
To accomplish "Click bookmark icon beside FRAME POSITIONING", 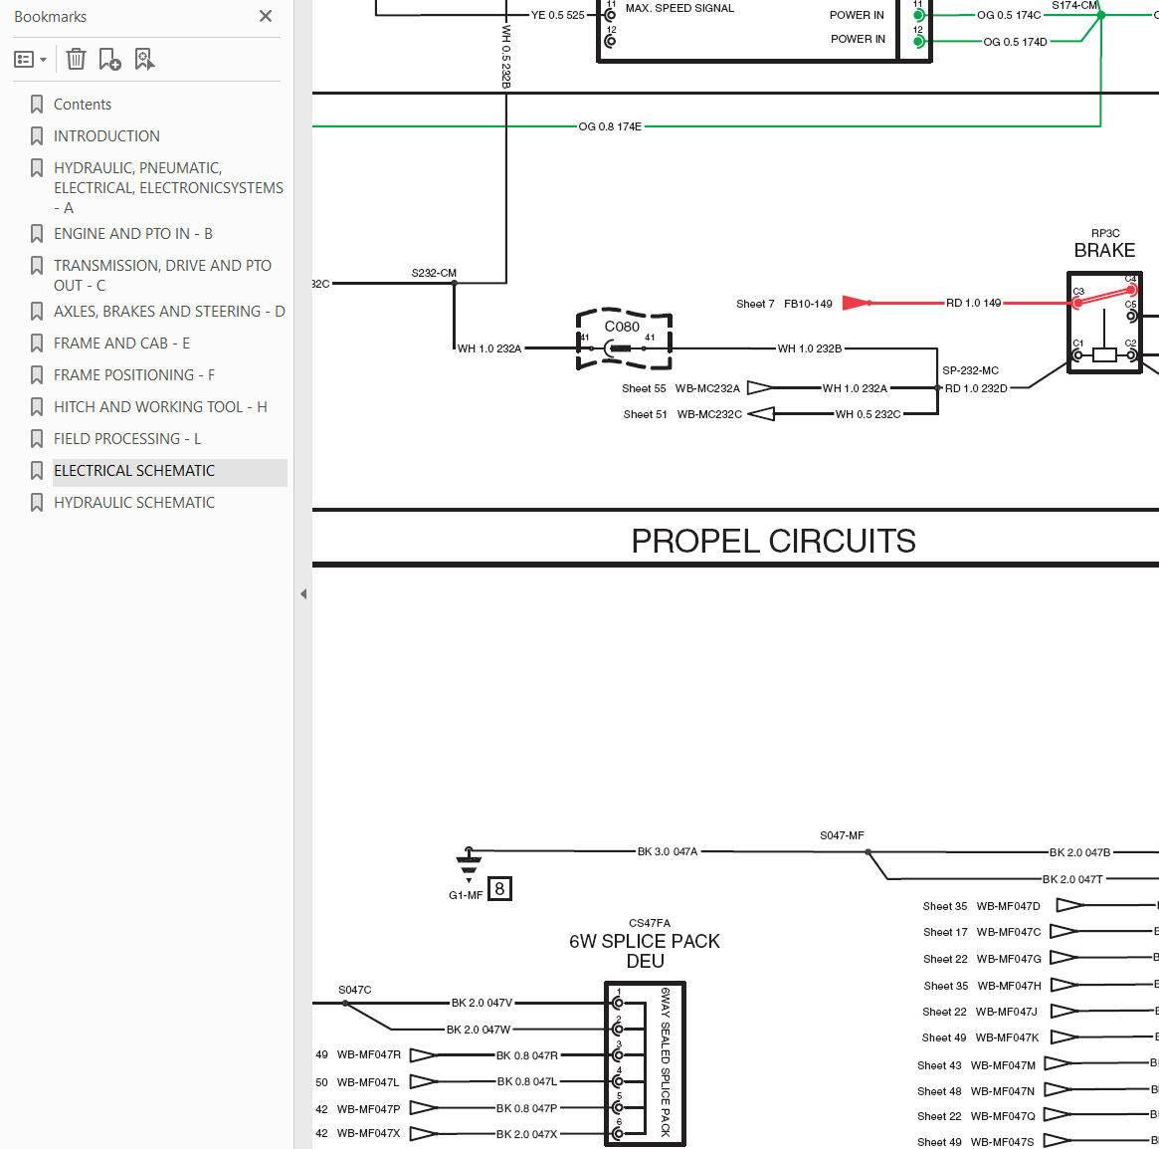I will click(36, 375).
